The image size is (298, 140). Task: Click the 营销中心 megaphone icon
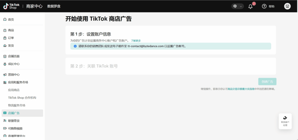tap(5, 75)
